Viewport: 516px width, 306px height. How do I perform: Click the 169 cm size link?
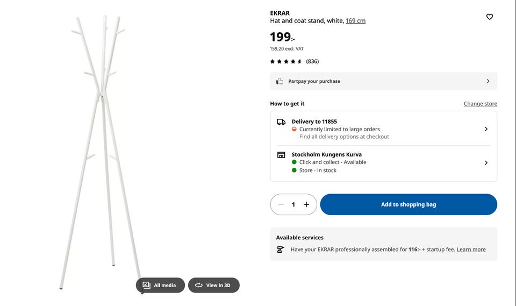click(x=355, y=21)
